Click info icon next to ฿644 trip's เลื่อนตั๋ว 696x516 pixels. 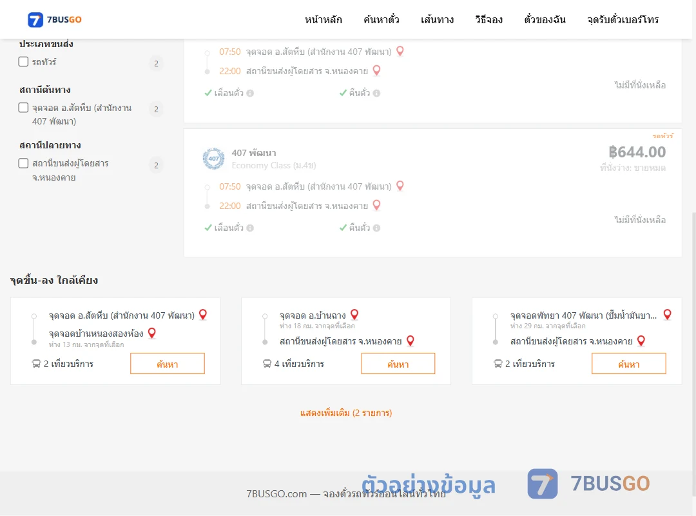click(x=250, y=228)
